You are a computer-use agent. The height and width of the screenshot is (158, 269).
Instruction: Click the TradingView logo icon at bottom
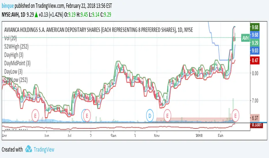29,149
